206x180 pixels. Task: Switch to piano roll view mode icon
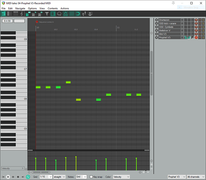click(3, 14)
